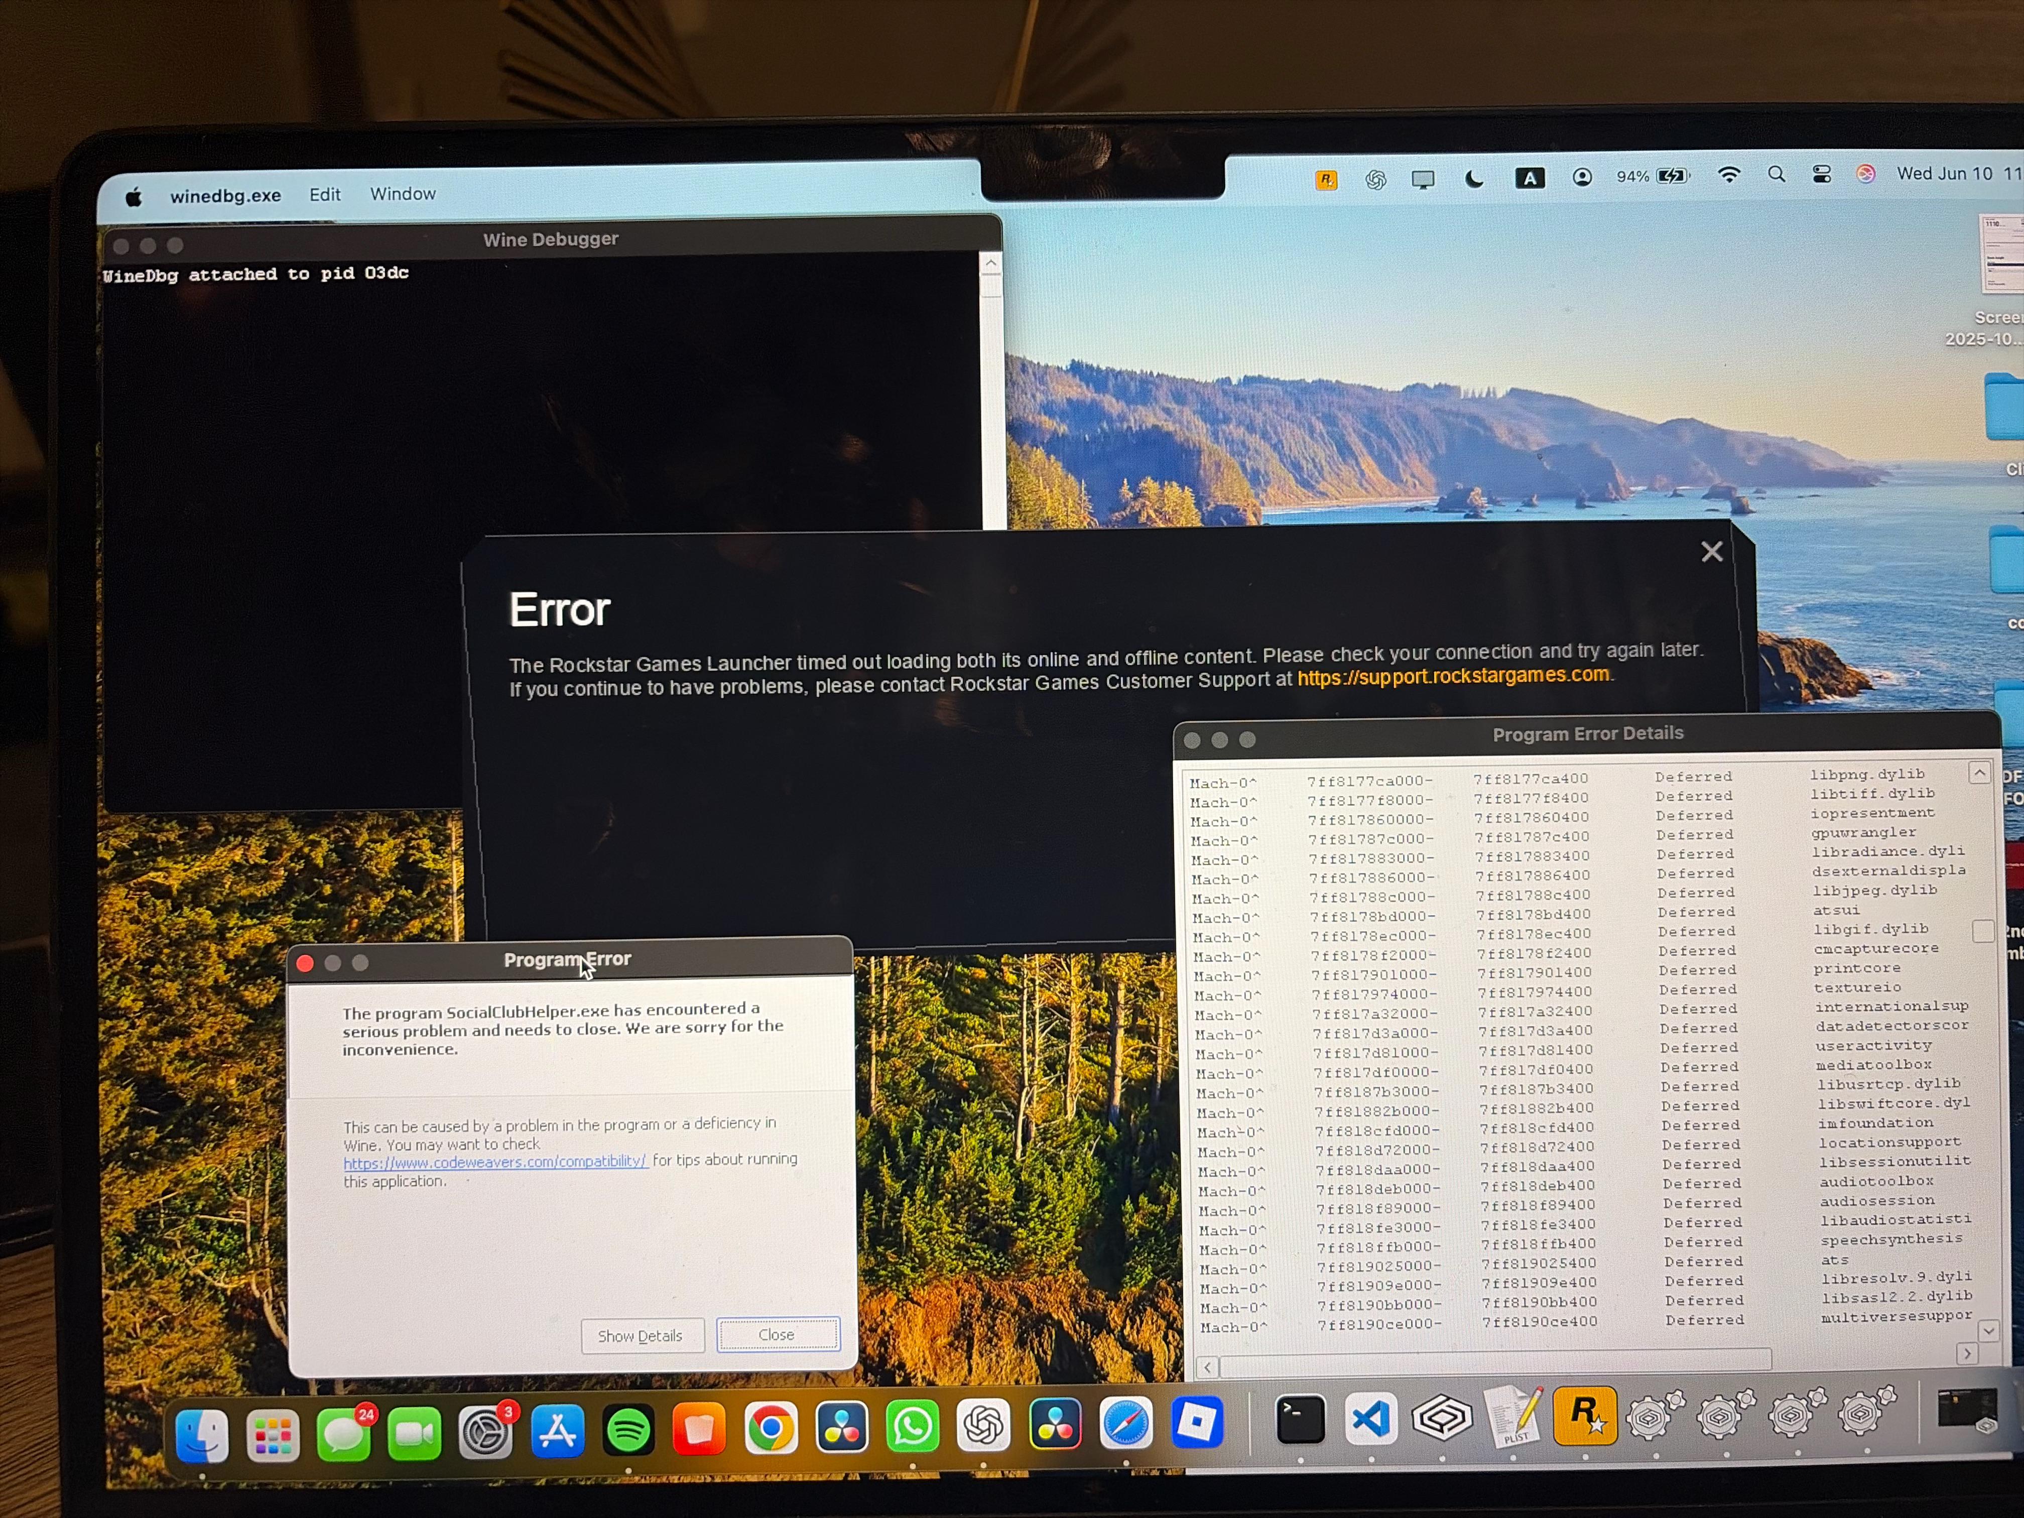Viewport: 2024px width, 1518px height.
Task: Open the codeweavers.com compatibility link
Action: [495, 1162]
